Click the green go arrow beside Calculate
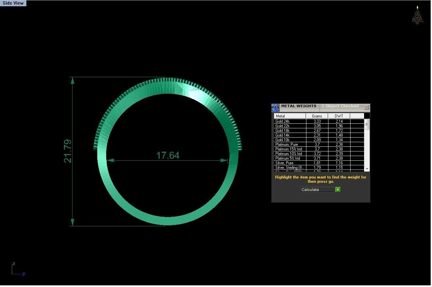 [x=338, y=190]
